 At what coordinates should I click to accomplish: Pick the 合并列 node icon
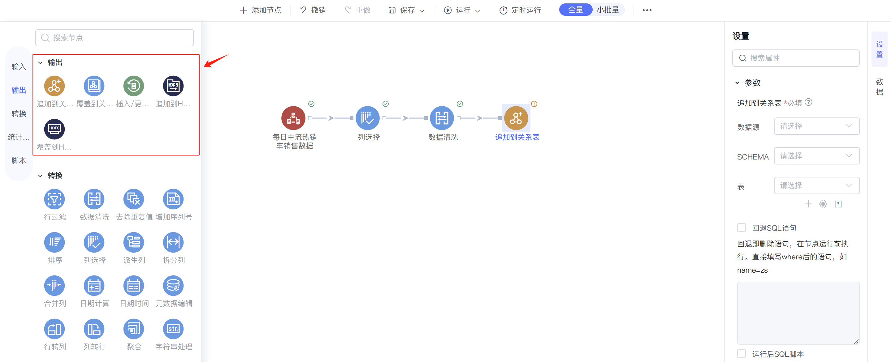point(54,285)
